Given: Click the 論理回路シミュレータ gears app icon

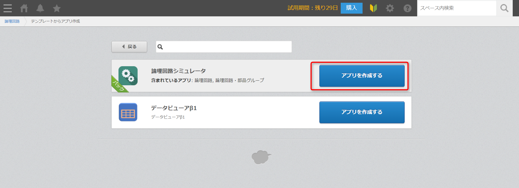Looking at the screenshot, I should point(128,76).
